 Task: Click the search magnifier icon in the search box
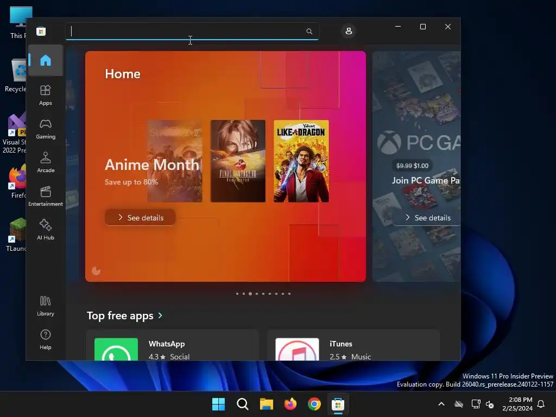[x=309, y=31]
